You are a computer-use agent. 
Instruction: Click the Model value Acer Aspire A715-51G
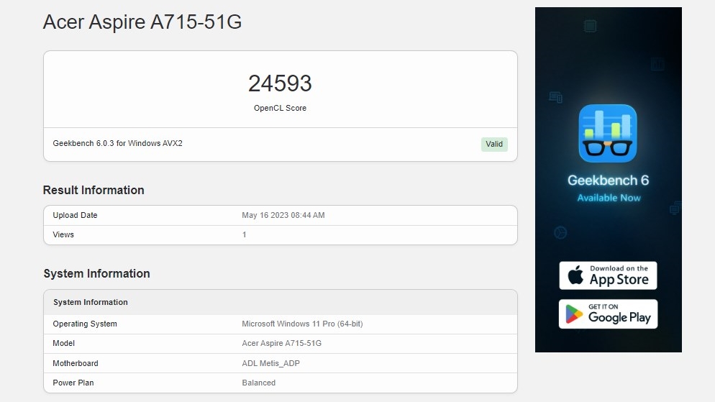pos(282,343)
